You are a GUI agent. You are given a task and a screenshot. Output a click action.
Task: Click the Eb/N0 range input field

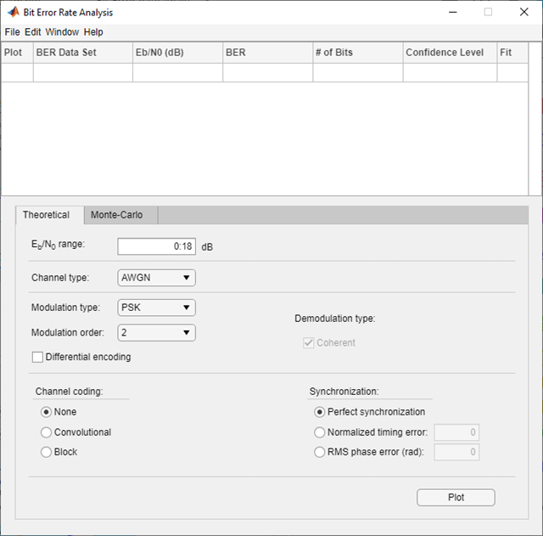tap(156, 246)
